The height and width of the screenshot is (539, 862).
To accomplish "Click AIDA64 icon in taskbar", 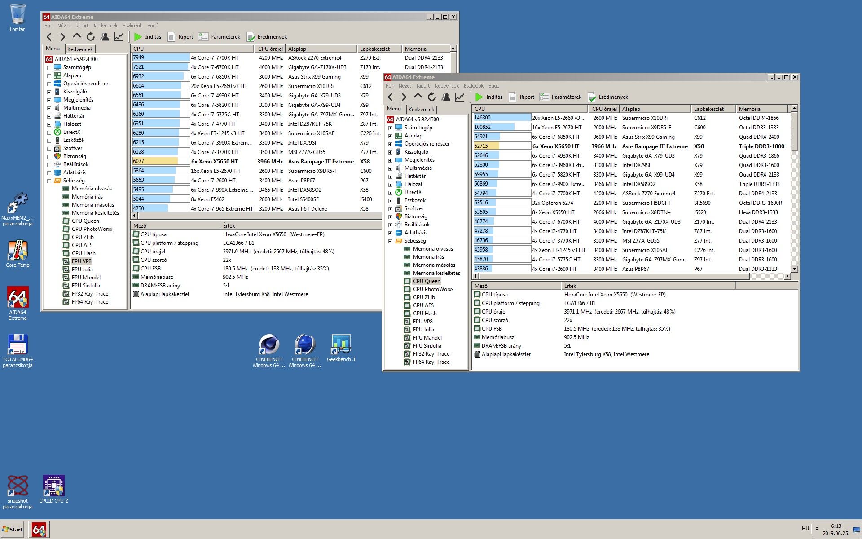I will [x=39, y=530].
